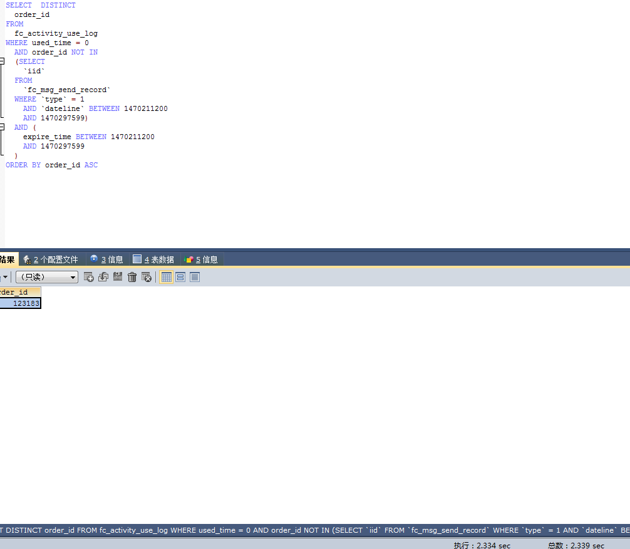Viewport: 630px width, 549px height.
Task: Click the WHERE `type` = 1 line
Action: coord(49,100)
